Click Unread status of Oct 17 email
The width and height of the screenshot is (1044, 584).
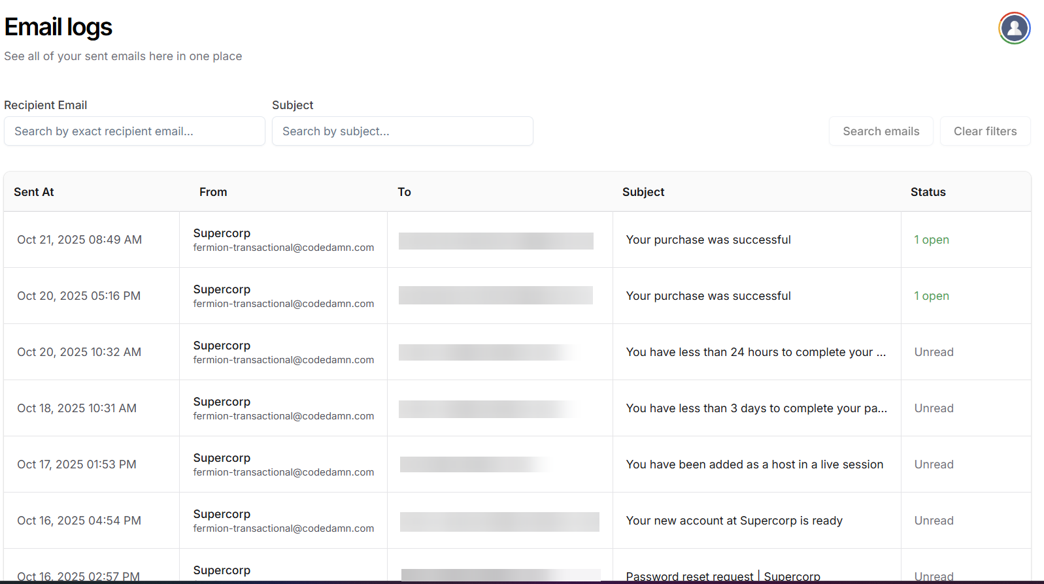[934, 464]
